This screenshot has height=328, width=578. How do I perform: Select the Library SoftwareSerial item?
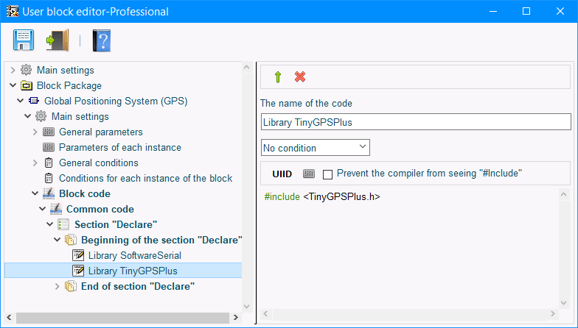click(x=135, y=255)
